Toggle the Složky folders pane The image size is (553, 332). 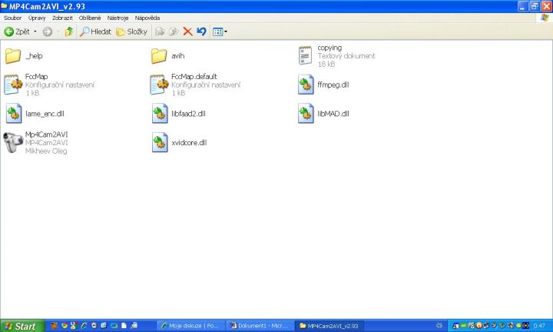coord(131,32)
